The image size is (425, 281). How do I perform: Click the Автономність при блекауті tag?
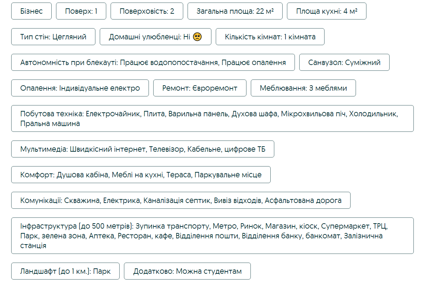pos(153,62)
